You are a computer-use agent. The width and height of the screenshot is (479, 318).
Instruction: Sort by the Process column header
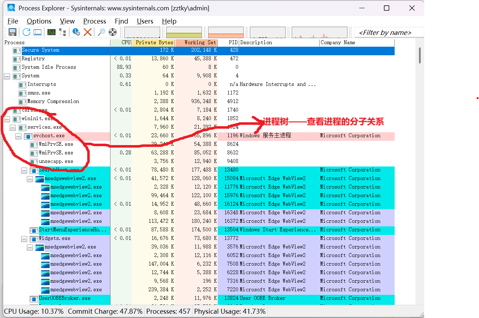coord(57,42)
